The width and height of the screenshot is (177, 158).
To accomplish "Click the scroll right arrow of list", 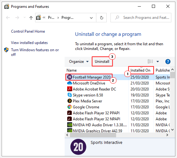I will (167, 135).
